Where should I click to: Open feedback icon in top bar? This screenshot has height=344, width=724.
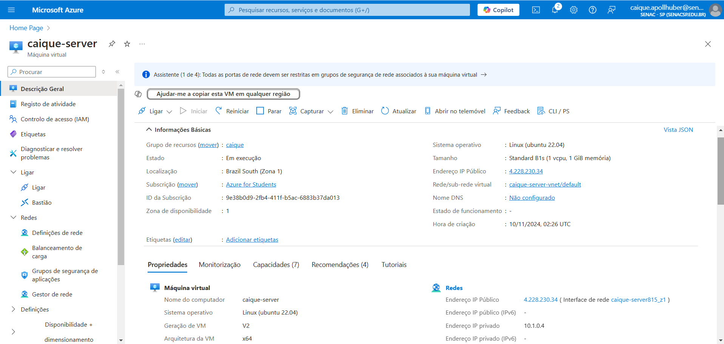612,10
